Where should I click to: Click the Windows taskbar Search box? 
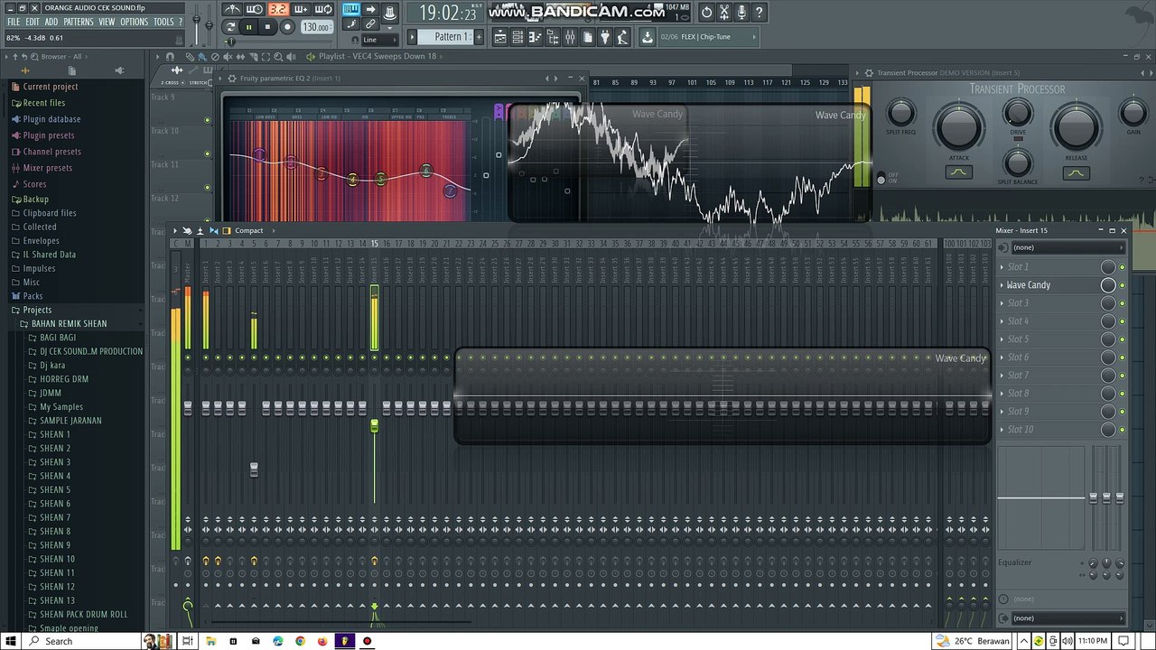click(83, 641)
